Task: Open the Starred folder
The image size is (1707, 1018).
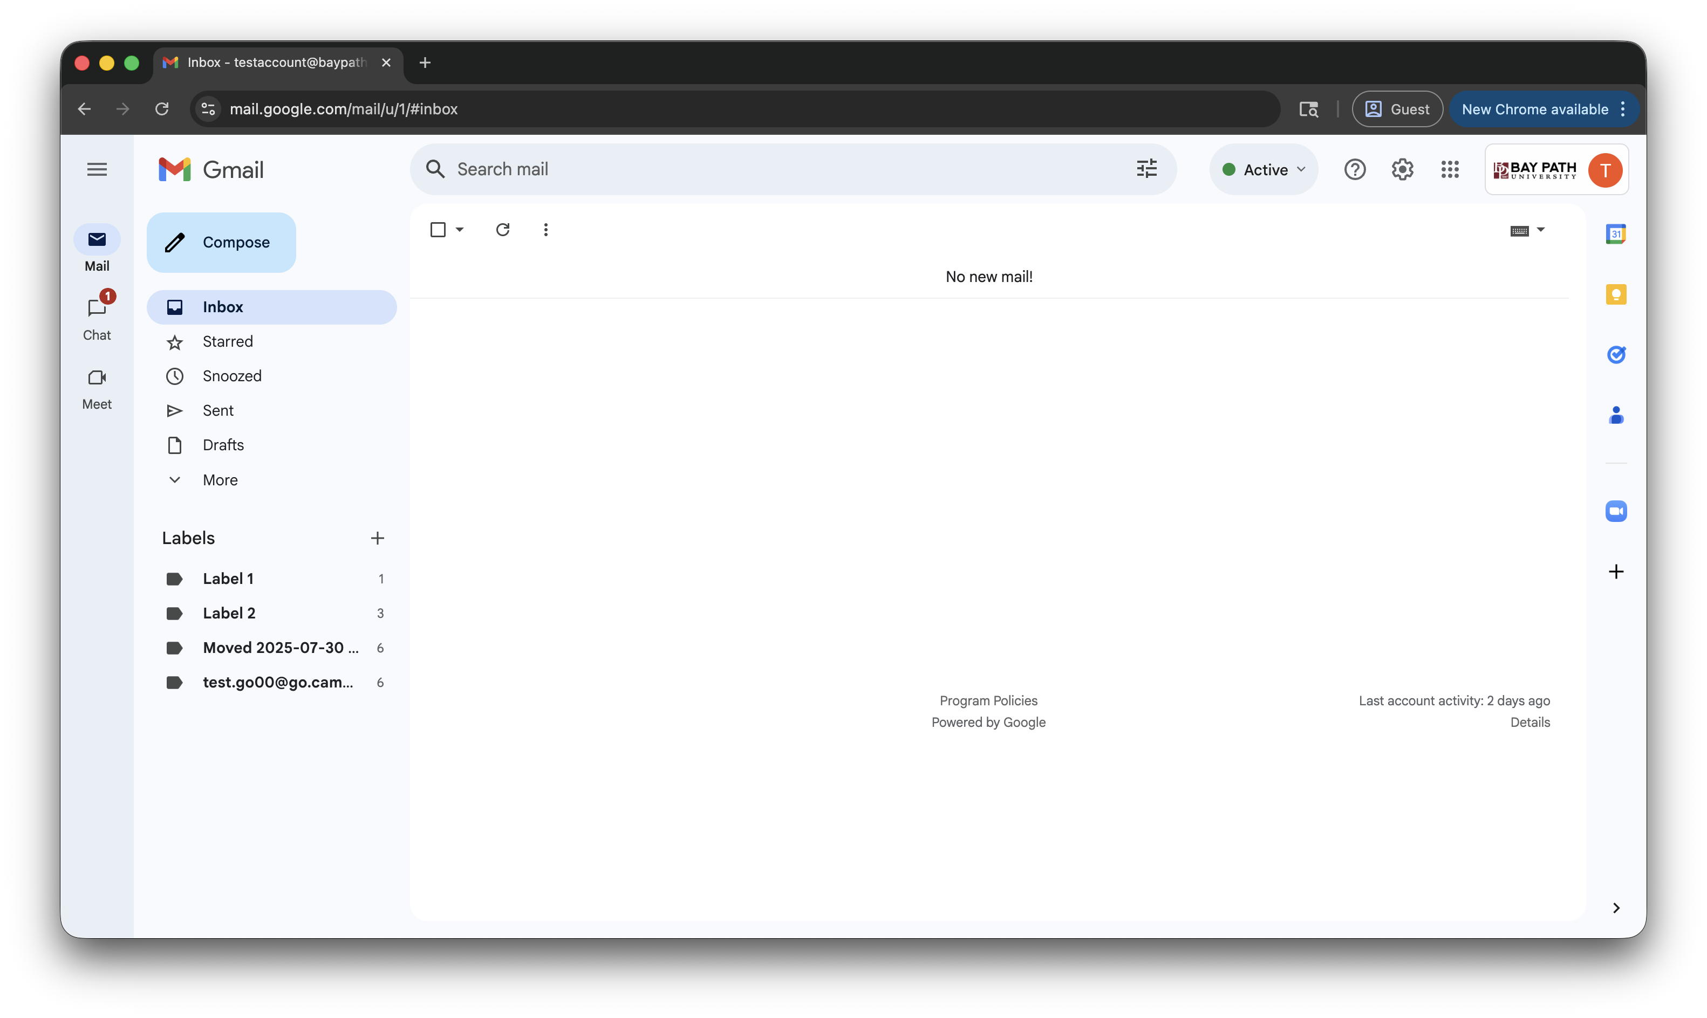Action: [227, 342]
